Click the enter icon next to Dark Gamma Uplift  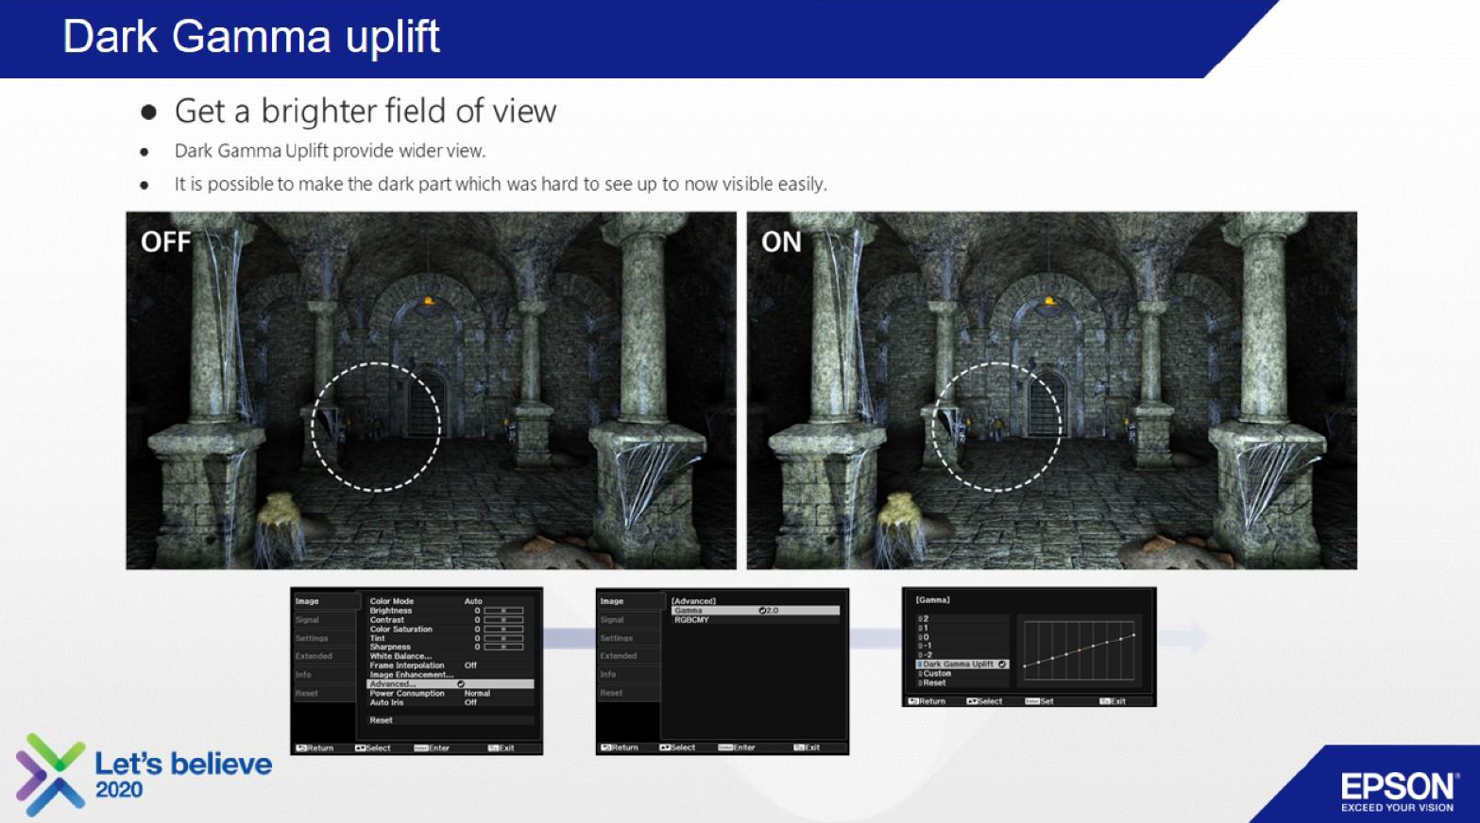tap(1002, 664)
